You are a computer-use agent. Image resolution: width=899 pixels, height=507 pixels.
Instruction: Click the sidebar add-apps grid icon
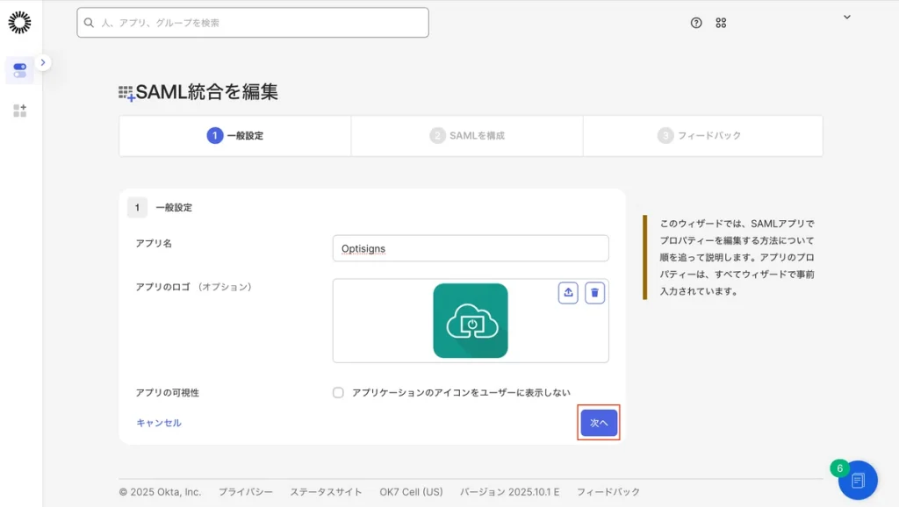(x=19, y=111)
